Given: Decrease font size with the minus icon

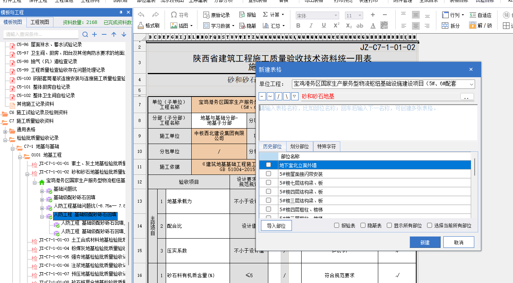Looking at the screenshot, I should [x=384, y=15].
